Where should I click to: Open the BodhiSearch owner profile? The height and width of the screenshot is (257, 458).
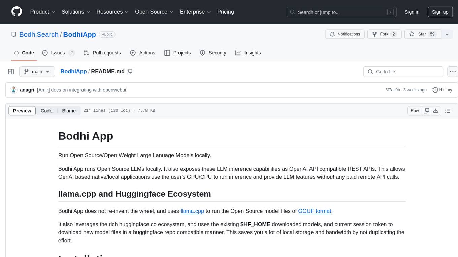pyautogui.click(x=39, y=34)
